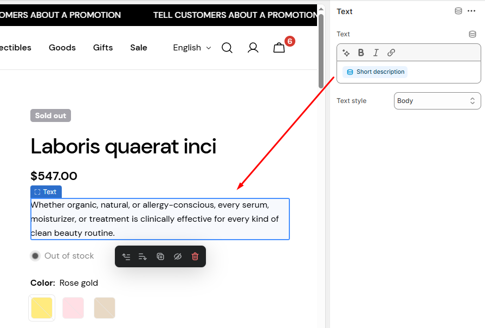Open the Text style Body dropdown
The height and width of the screenshot is (328, 485).
tap(437, 101)
